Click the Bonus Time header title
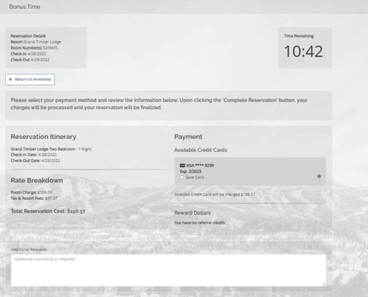 click(25, 7)
